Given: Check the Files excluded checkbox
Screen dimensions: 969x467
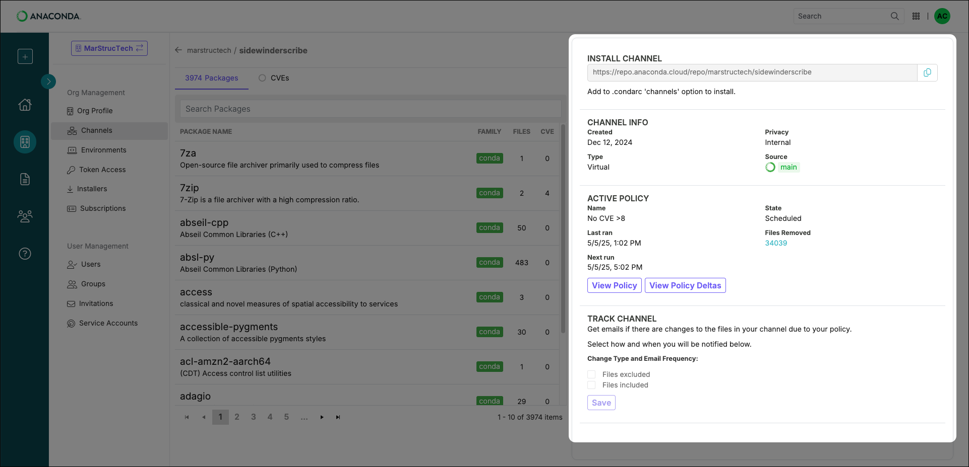Looking at the screenshot, I should click(591, 374).
